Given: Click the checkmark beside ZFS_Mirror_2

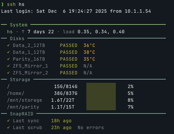Looking at the screenshot, I should pyautogui.click(x=8, y=73).
